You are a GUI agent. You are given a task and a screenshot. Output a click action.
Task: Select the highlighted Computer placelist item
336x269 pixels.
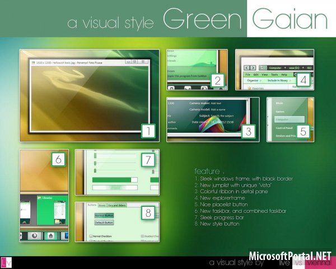pyautogui.click(x=290, y=119)
